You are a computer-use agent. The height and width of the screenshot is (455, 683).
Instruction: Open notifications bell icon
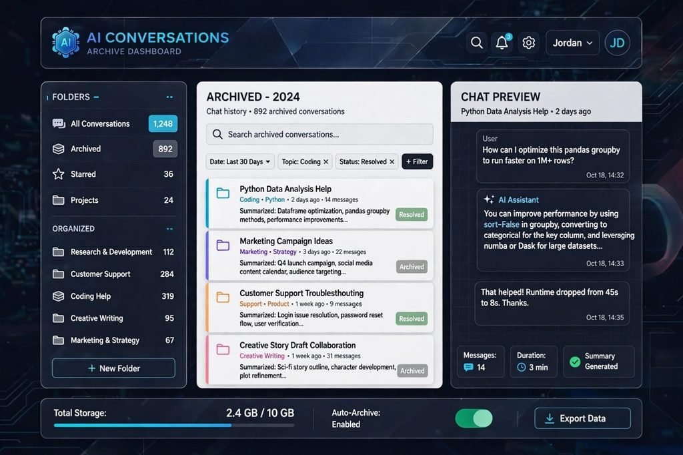pos(502,43)
